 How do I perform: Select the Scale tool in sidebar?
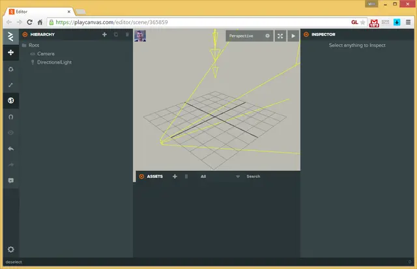point(11,85)
